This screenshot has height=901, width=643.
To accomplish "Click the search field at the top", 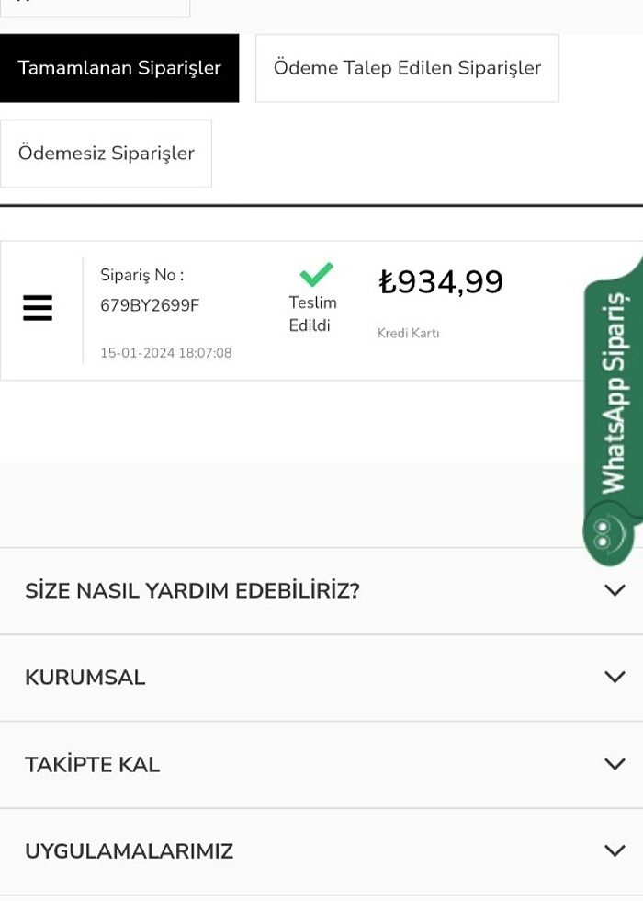I will pos(95,6).
